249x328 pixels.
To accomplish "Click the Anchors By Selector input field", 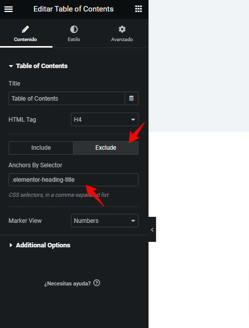I will 73,180.
